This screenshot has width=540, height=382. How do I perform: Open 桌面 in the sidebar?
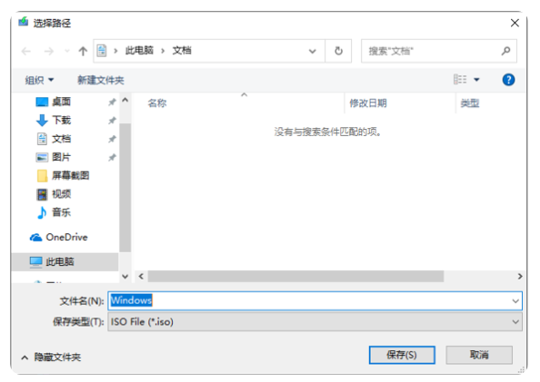[x=61, y=102]
